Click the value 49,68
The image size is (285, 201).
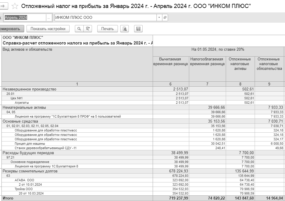click(279, 148)
